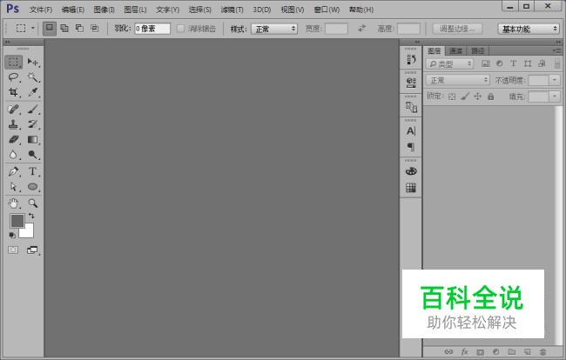The height and width of the screenshot is (360, 566).
Task: Click the 羽化 feather input field
Action: (152, 29)
